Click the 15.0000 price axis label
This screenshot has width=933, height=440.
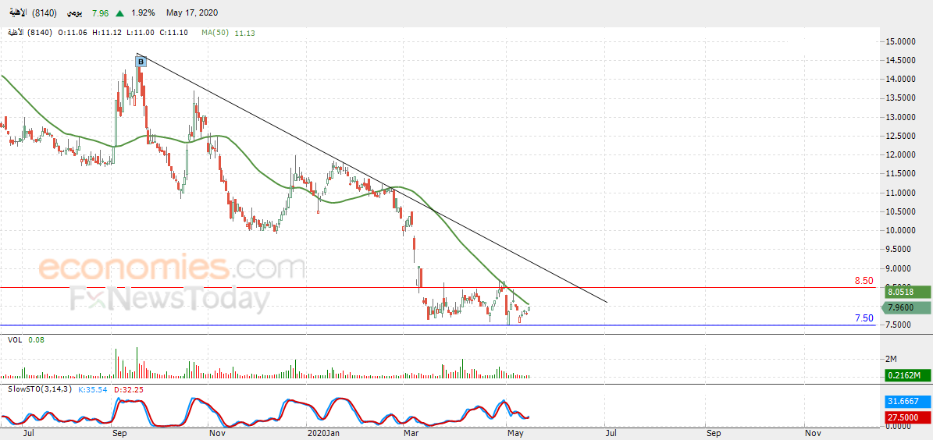[899, 41]
